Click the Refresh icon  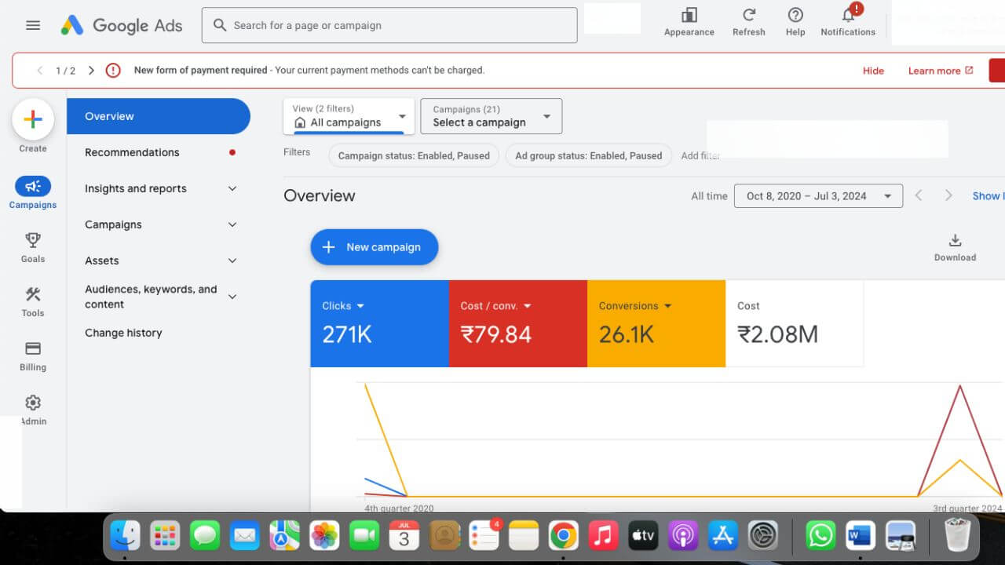748,16
